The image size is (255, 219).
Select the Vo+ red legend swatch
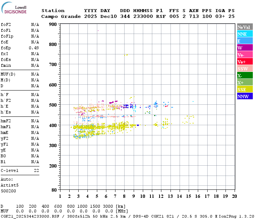245,62
